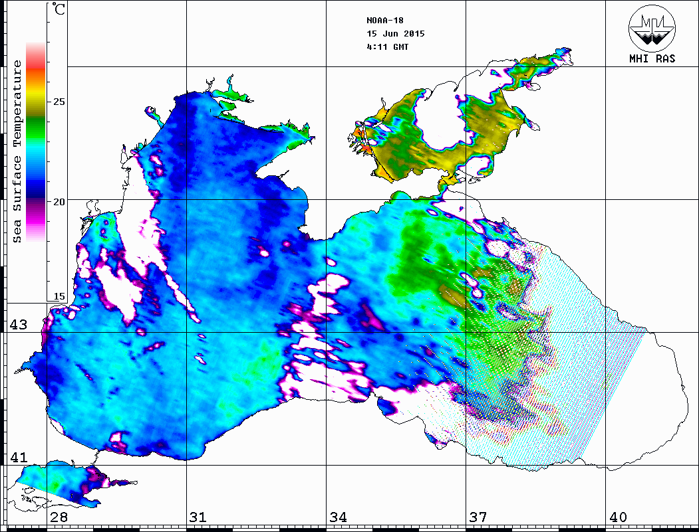
Task: Click the '4:11 GMT' time text
Action: [387, 47]
